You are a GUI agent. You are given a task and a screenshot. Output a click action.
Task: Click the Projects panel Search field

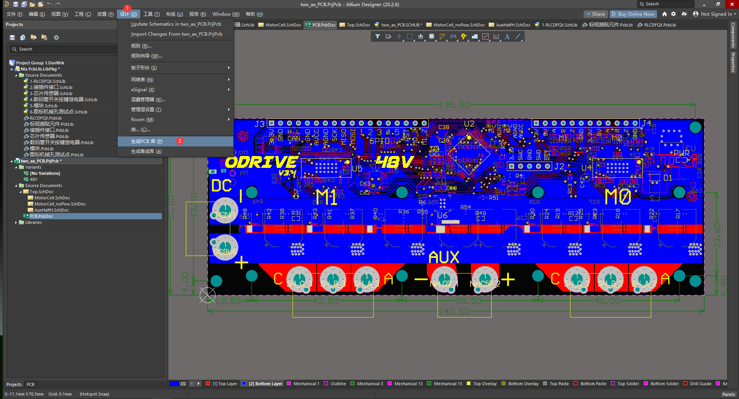coord(63,49)
